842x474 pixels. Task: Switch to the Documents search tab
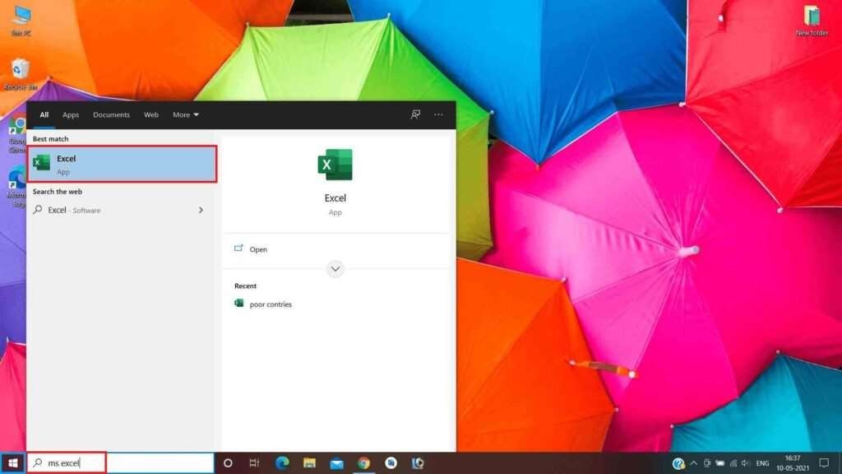click(111, 114)
